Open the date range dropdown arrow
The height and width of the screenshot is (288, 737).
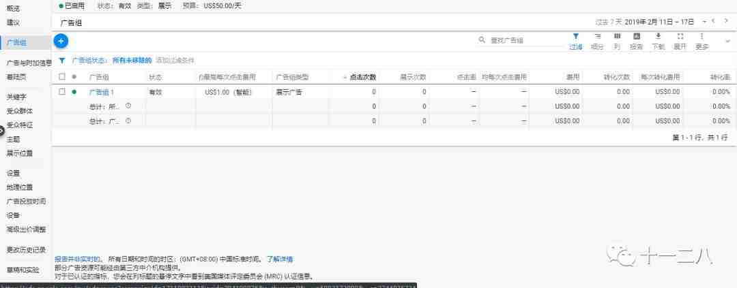[x=704, y=22]
